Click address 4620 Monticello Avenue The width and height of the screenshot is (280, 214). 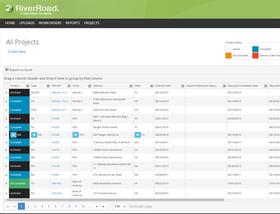coord(107,184)
